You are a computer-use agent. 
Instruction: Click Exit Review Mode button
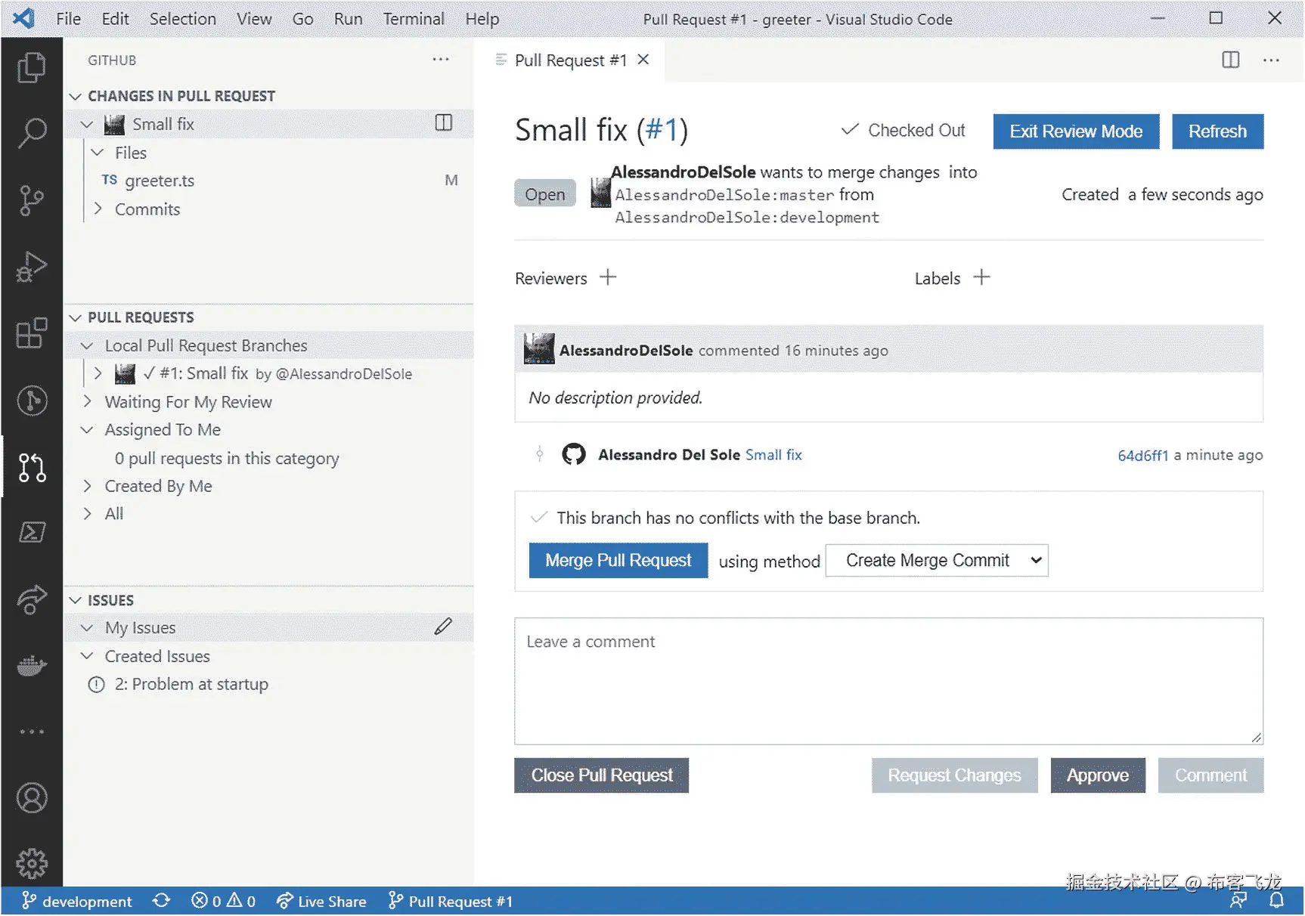[x=1076, y=132]
